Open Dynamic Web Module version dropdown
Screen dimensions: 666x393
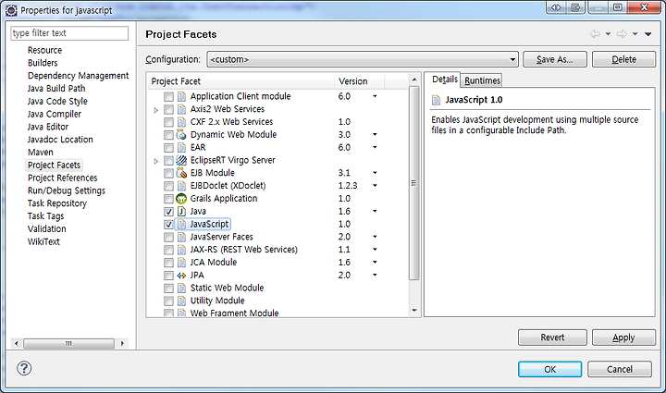click(375, 134)
